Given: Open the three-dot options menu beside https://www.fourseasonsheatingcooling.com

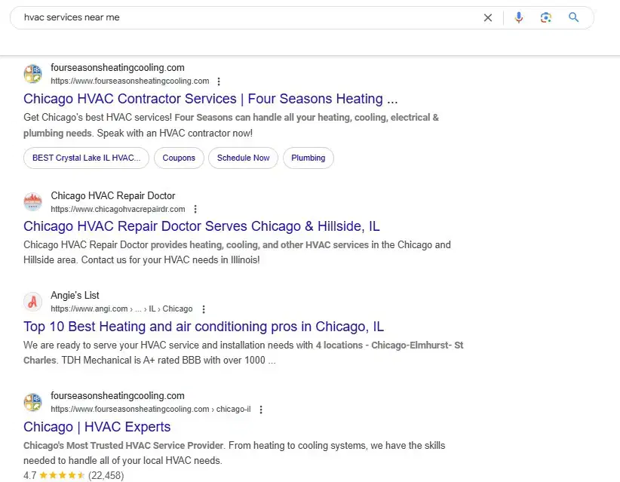Looking at the screenshot, I should coord(219,81).
